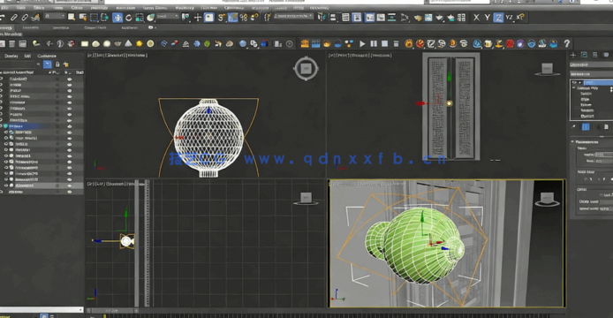This screenshot has width=613, height=318.
Task: Click the Scene Explorer horizontal scrollbar
Action: [42, 309]
